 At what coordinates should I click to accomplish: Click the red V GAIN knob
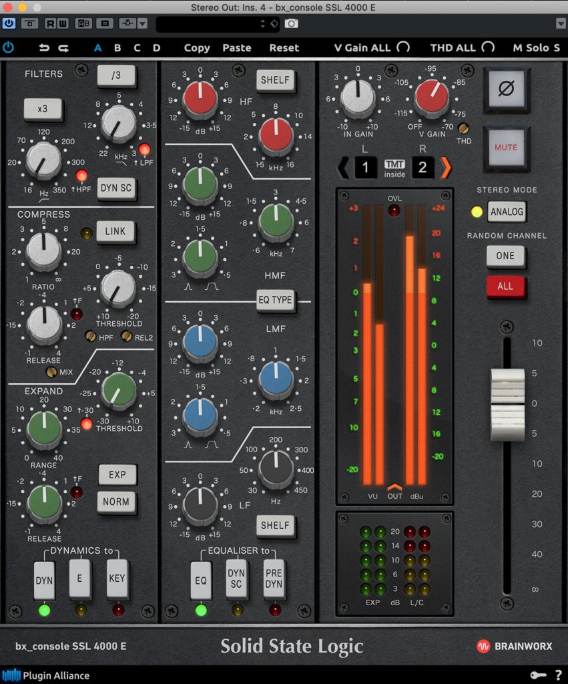point(432,97)
